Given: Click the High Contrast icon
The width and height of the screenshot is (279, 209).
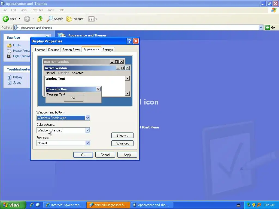Looking at the screenshot, I should tap(9, 56).
